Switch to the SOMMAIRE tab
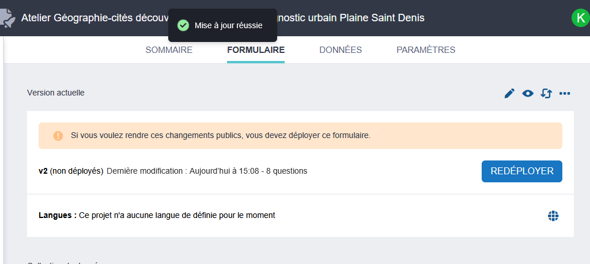This screenshot has width=590, height=264. click(x=169, y=50)
